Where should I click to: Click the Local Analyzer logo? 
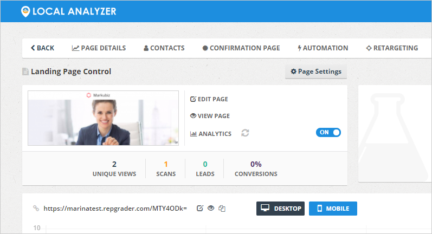68,11
